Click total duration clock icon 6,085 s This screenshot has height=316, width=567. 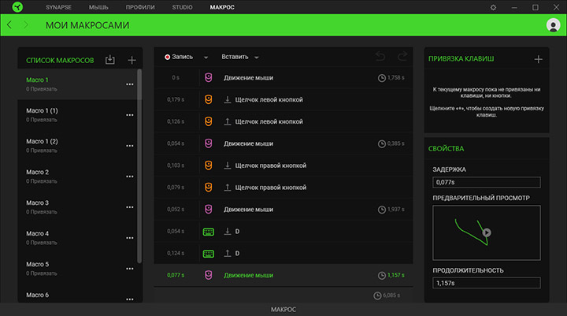(377, 296)
